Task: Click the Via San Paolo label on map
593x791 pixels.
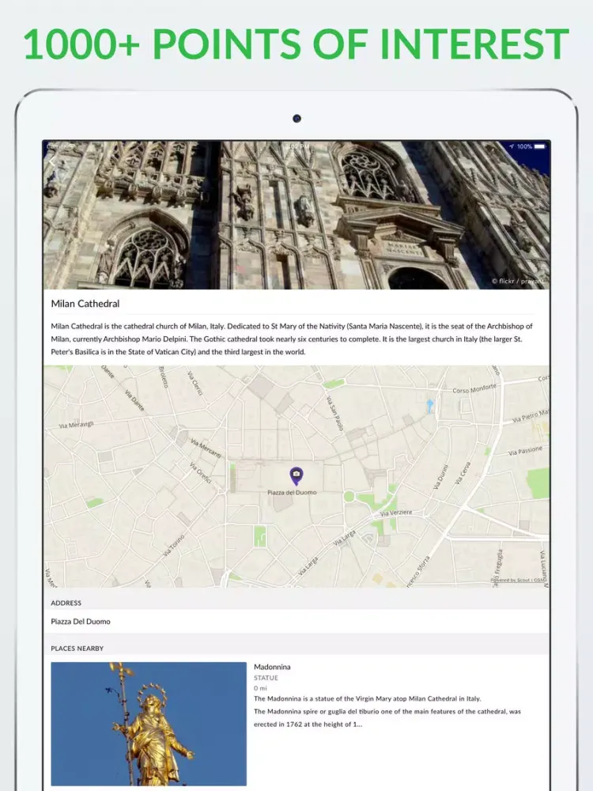Action: 334,414
